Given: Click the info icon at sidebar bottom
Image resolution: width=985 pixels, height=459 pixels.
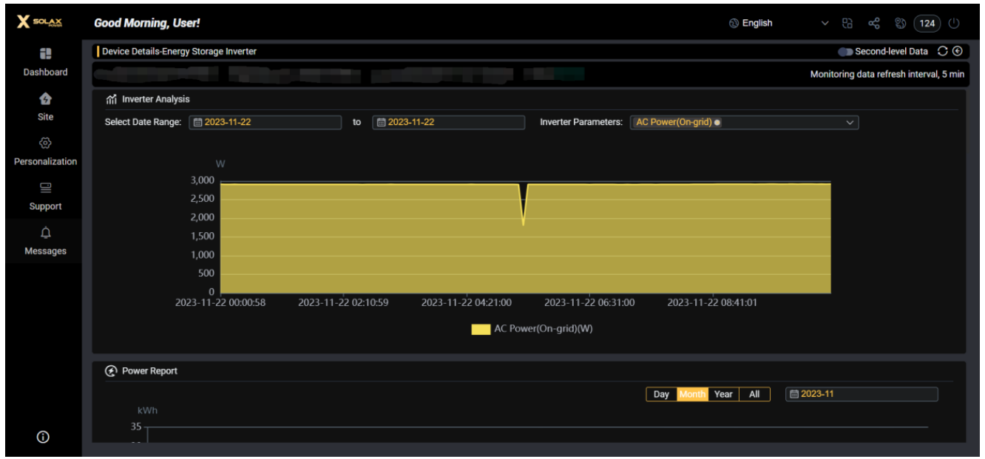Looking at the screenshot, I should click(x=43, y=437).
